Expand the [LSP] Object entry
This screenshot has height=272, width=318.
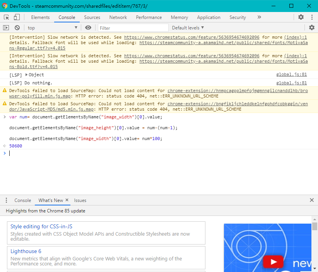pos(27,75)
